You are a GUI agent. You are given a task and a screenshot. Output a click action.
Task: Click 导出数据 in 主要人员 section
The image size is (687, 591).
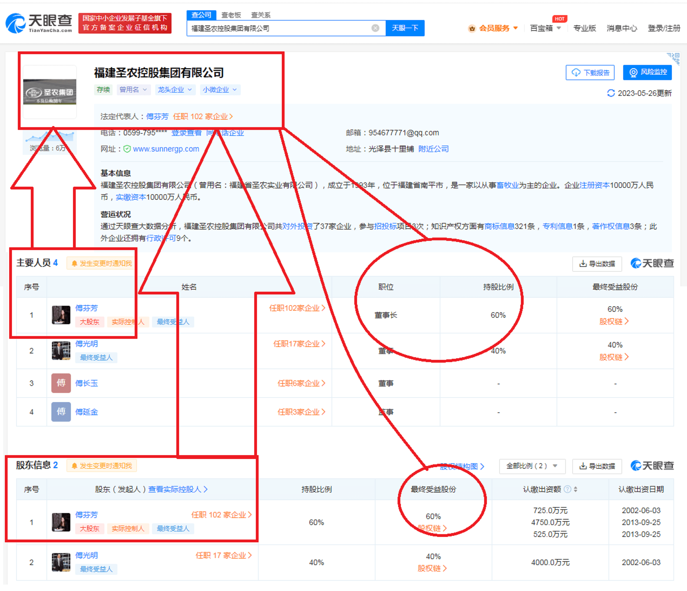click(x=597, y=264)
